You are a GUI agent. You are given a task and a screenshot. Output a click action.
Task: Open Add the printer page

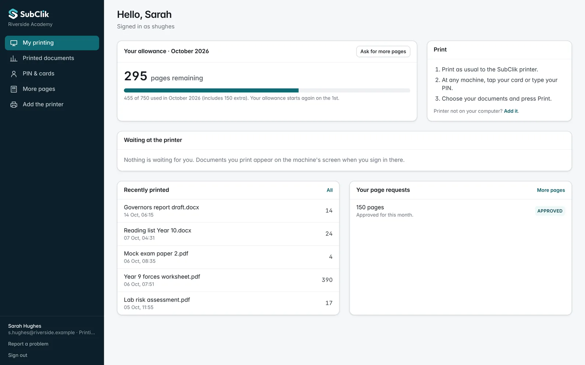tap(52, 104)
